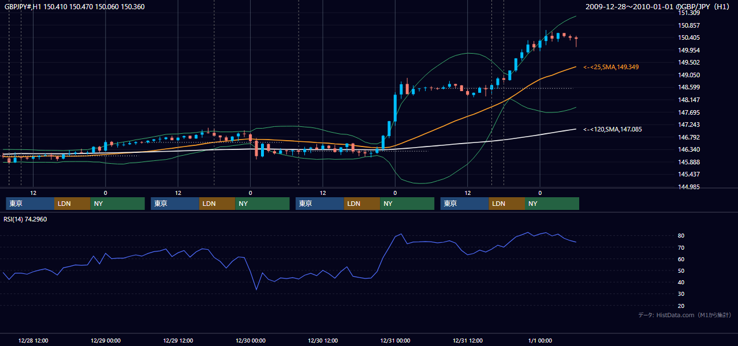The width and height of the screenshot is (738, 346).
Task: Select the 東京 session block for 12/28
Action: tap(30, 204)
